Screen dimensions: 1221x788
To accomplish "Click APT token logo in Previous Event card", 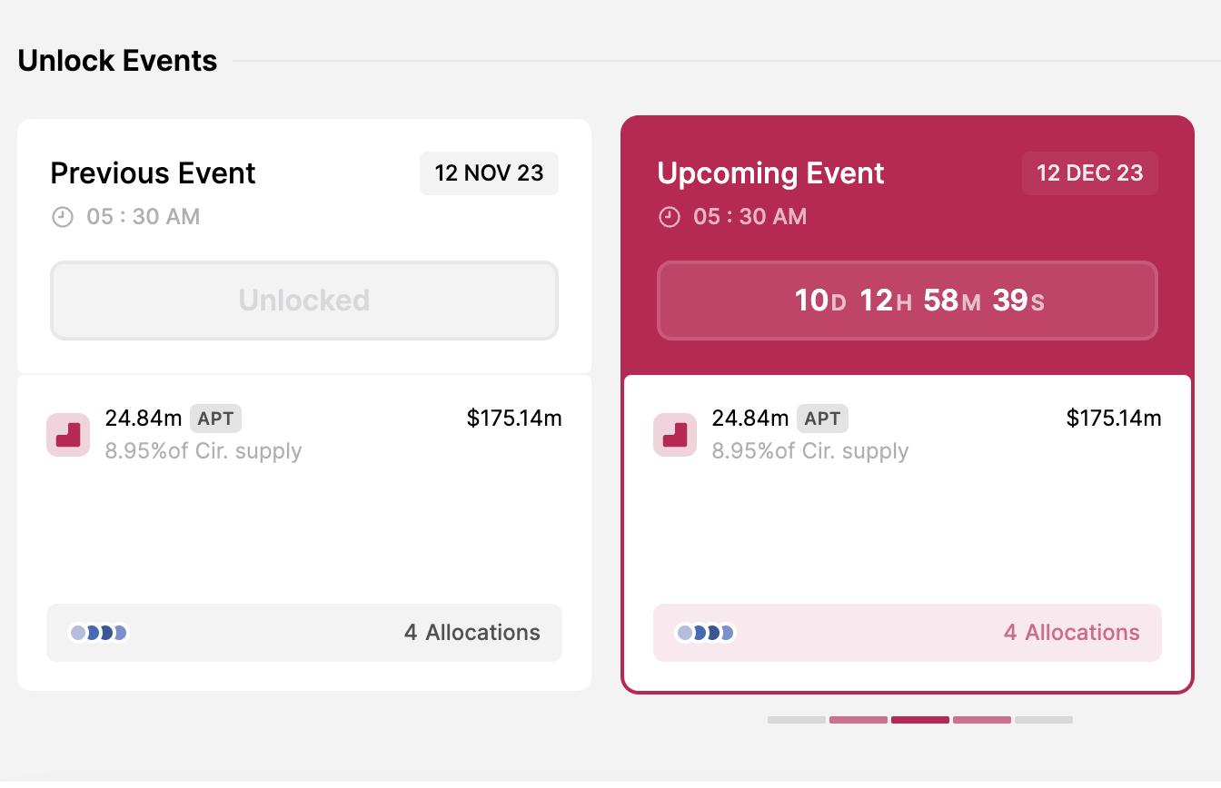I will click(x=68, y=435).
